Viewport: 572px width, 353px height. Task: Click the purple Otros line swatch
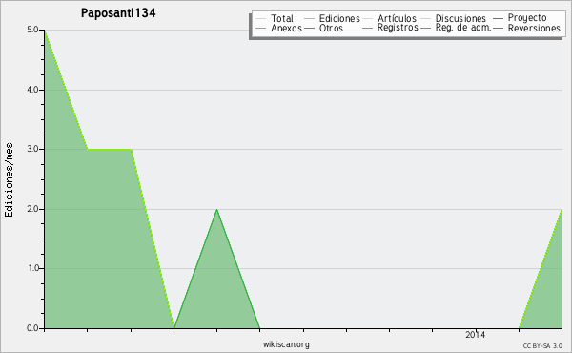click(309, 28)
